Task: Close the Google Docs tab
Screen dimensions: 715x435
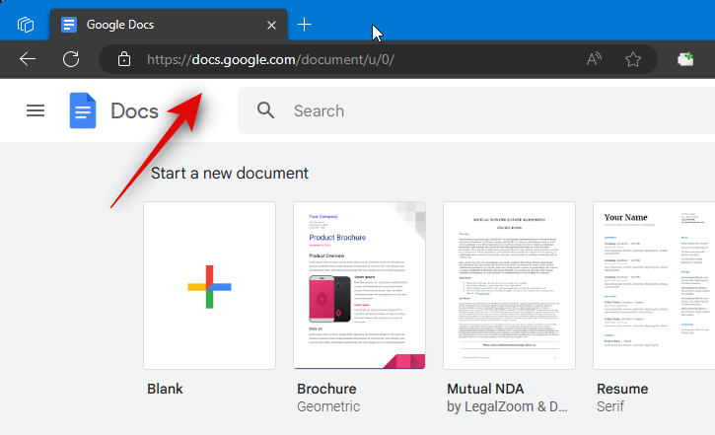Action: (271, 25)
